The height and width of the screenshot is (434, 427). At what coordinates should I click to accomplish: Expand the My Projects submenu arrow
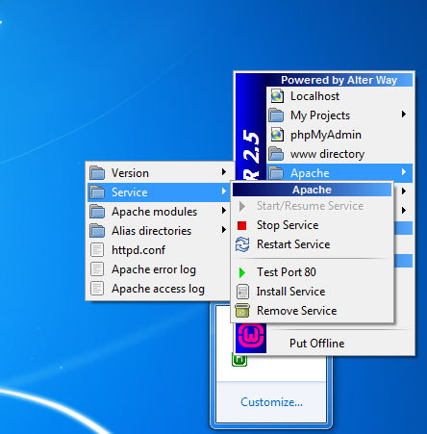click(404, 115)
